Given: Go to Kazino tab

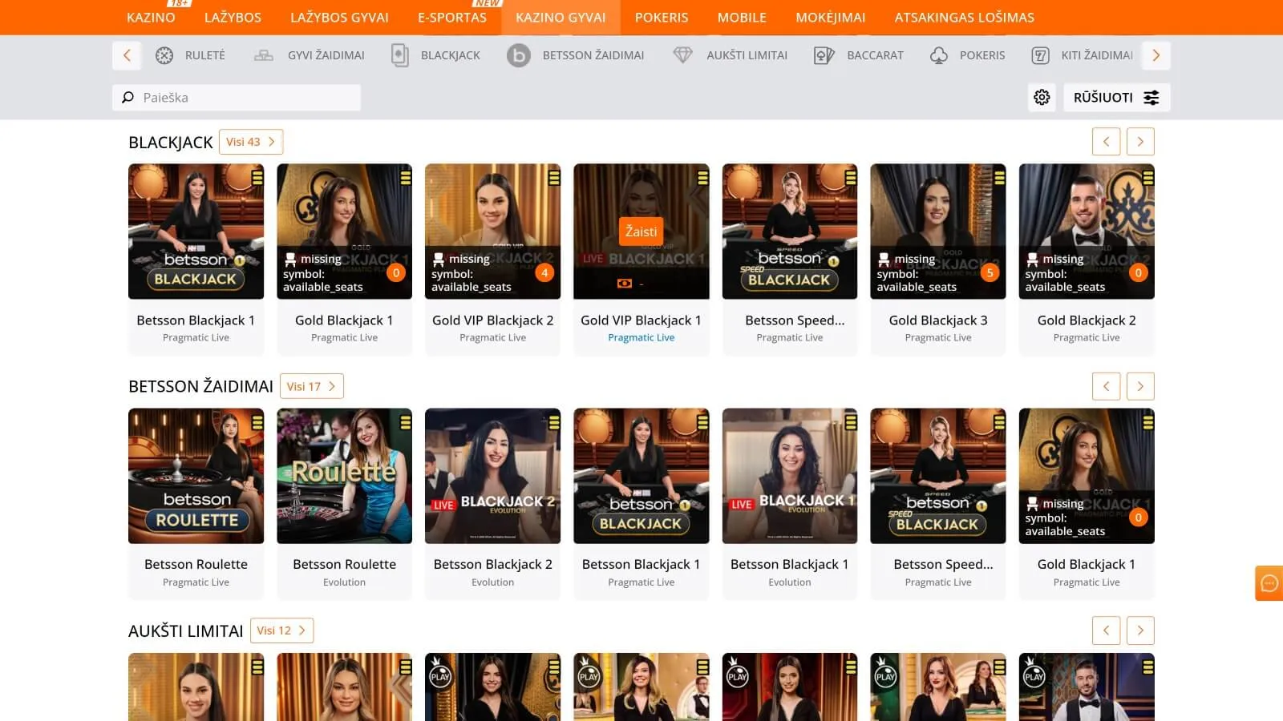Looking at the screenshot, I should pos(151,18).
